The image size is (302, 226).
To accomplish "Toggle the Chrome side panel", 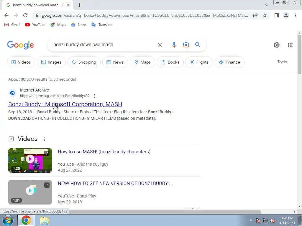I will (277, 15).
